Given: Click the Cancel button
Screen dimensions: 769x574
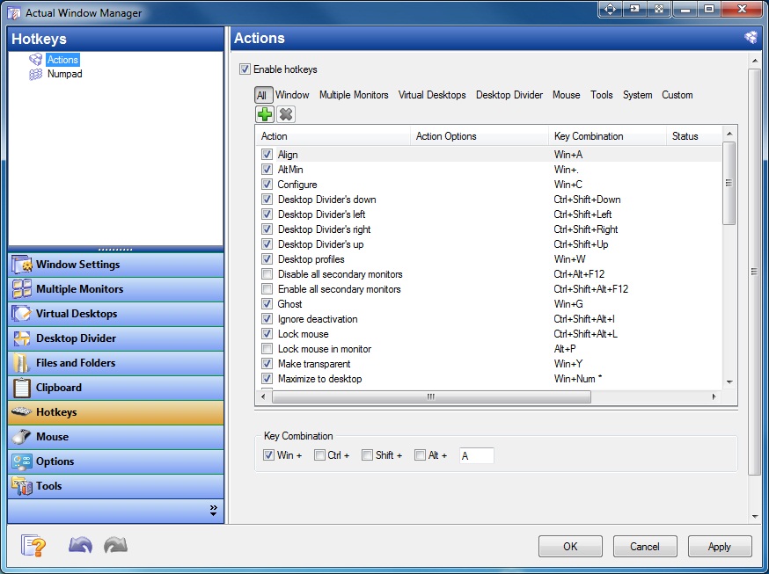Looking at the screenshot, I should [645, 547].
